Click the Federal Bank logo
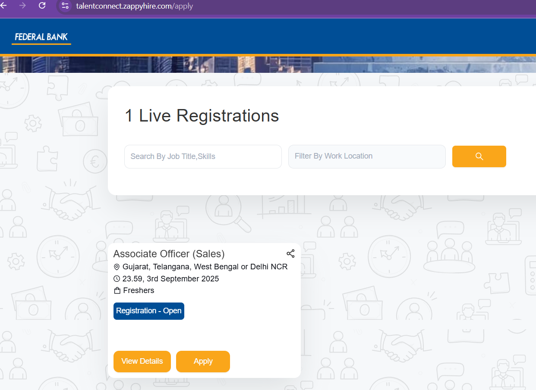 pos(41,37)
